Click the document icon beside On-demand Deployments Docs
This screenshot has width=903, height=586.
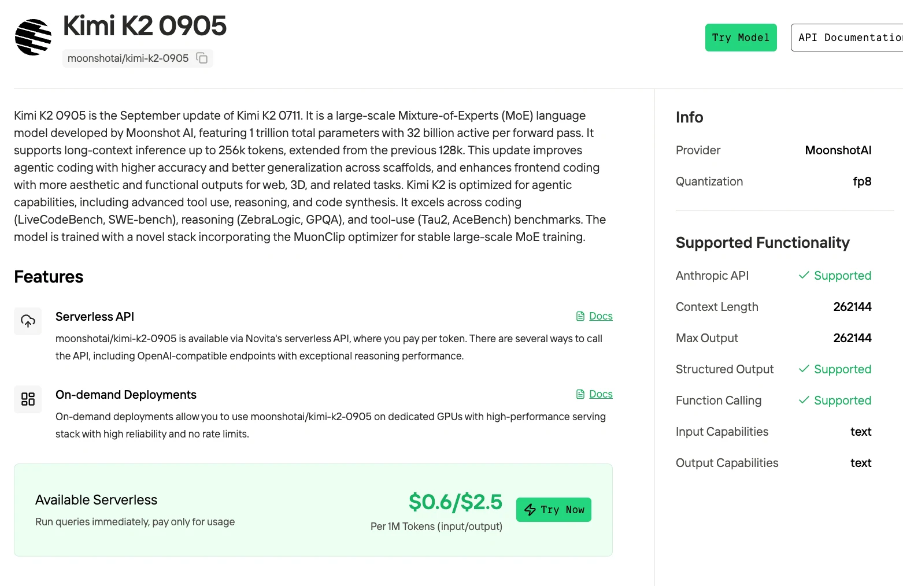[x=580, y=394]
